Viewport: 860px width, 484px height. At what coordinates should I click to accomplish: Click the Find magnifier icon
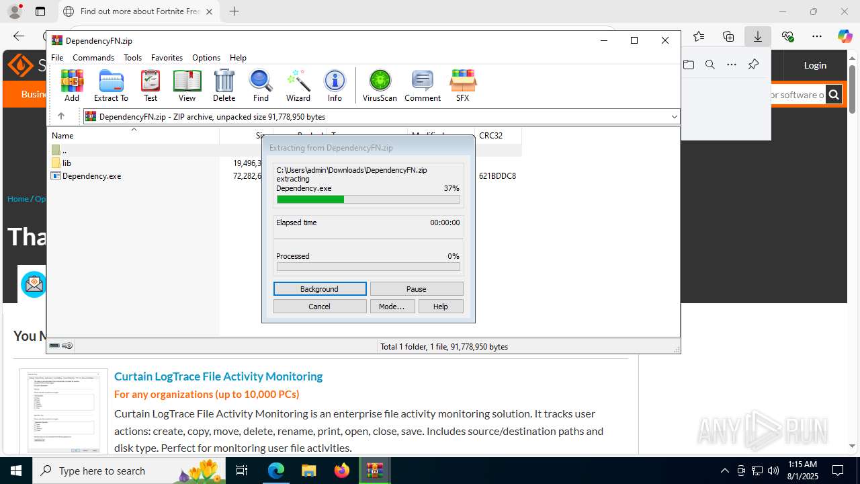click(x=261, y=85)
